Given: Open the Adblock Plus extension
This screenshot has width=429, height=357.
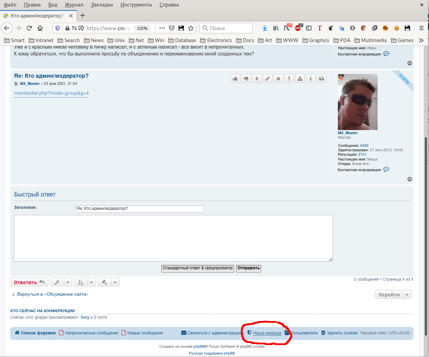Looking at the screenshot, I should (x=298, y=28).
